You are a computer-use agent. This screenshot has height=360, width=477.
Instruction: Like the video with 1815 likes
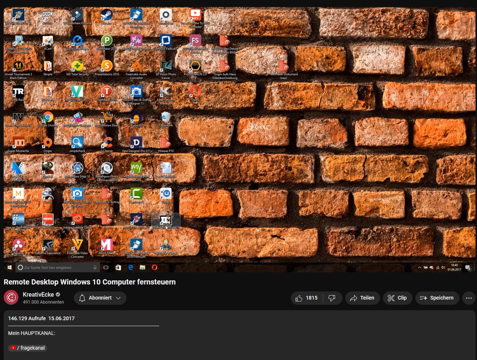tap(307, 298)
